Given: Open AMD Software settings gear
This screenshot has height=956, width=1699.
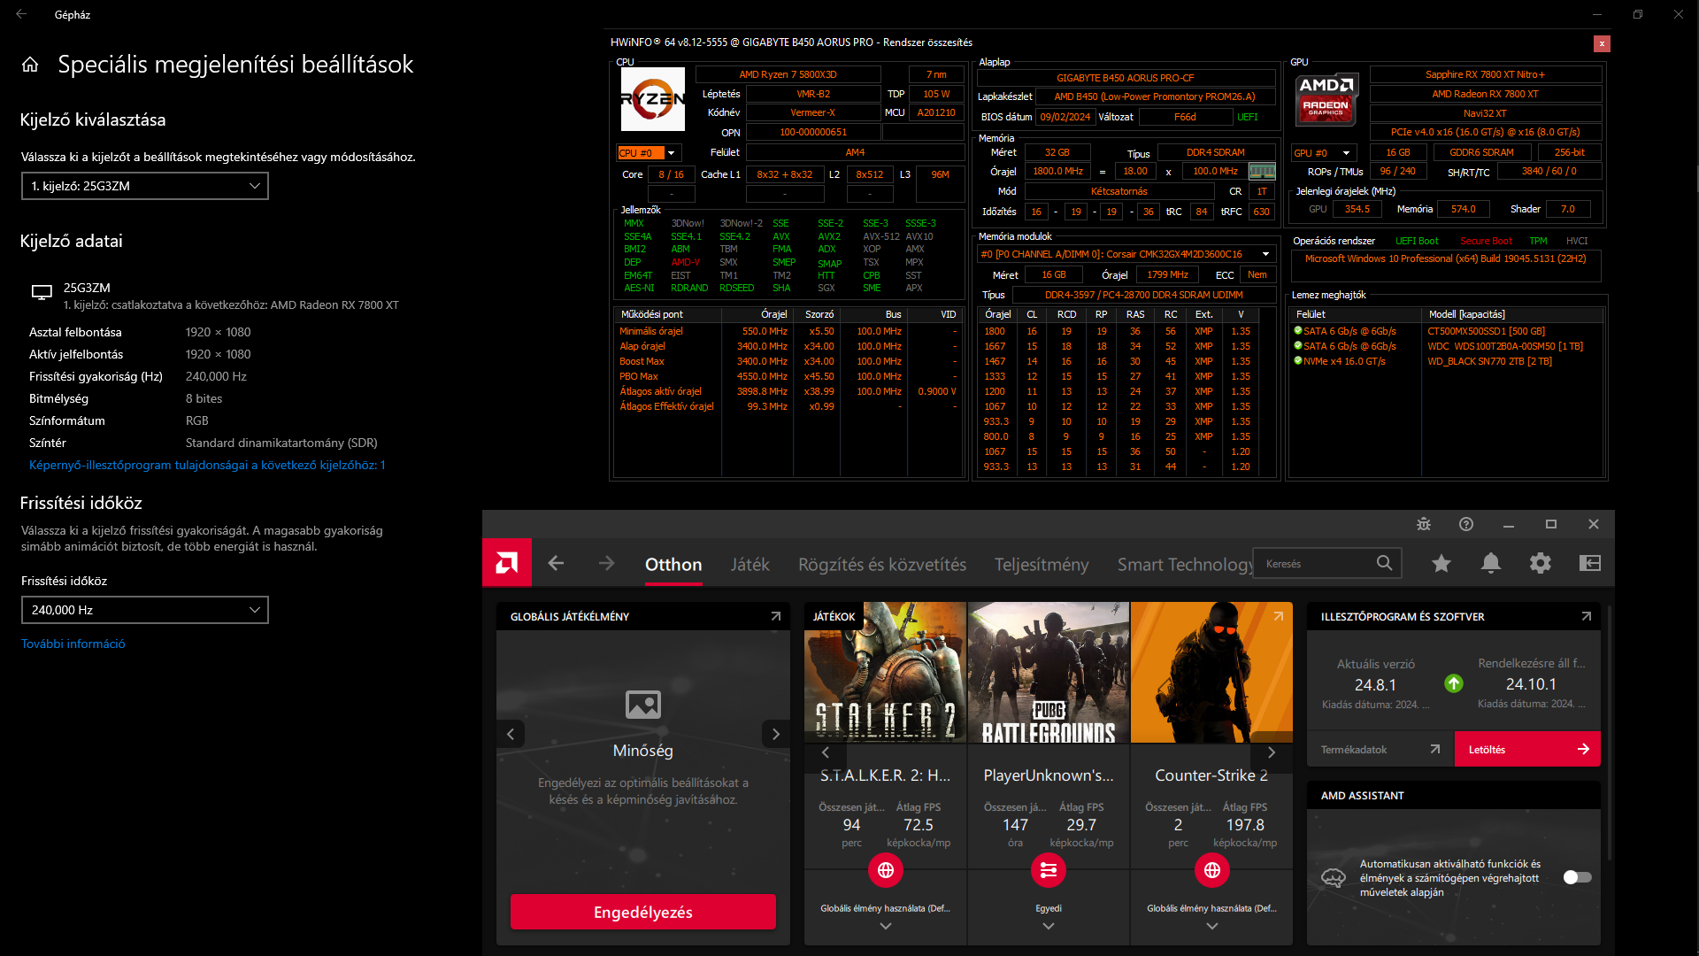Looking at the screenshot, I should coord(1541,563).
